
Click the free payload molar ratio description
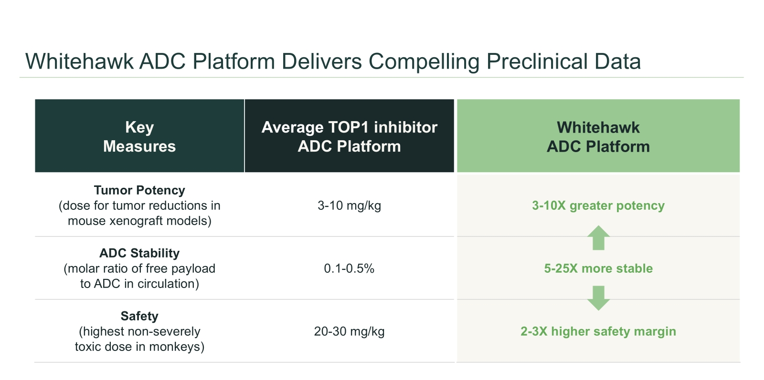click(139, 276)
